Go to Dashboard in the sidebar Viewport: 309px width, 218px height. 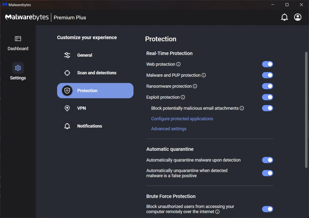pyautogui.click(x=18, y=43)
